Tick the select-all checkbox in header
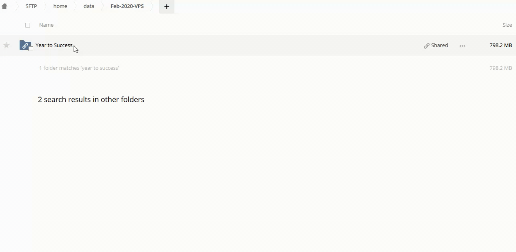The image size is (516, 252). click(x=28, y=25)
